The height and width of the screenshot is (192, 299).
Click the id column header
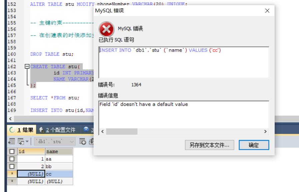click(x=31, y=151)
